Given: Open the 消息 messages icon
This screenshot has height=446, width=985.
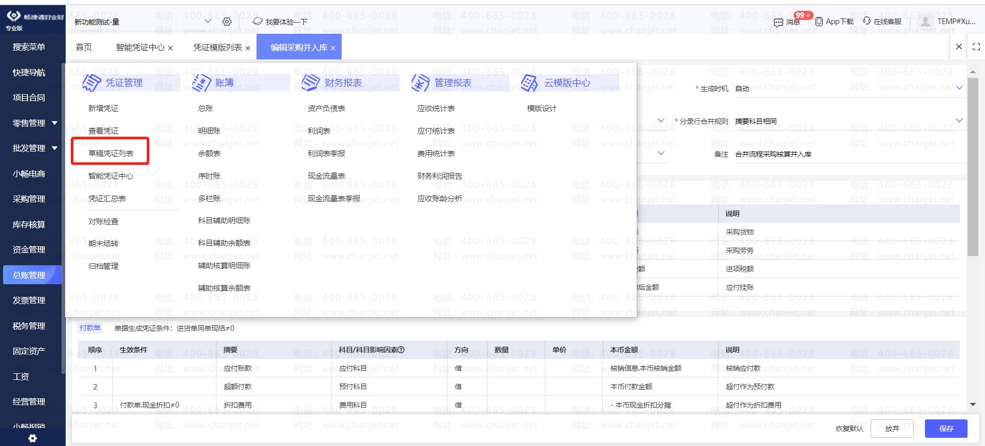Looking at the screenshot, I should point(778,22).
